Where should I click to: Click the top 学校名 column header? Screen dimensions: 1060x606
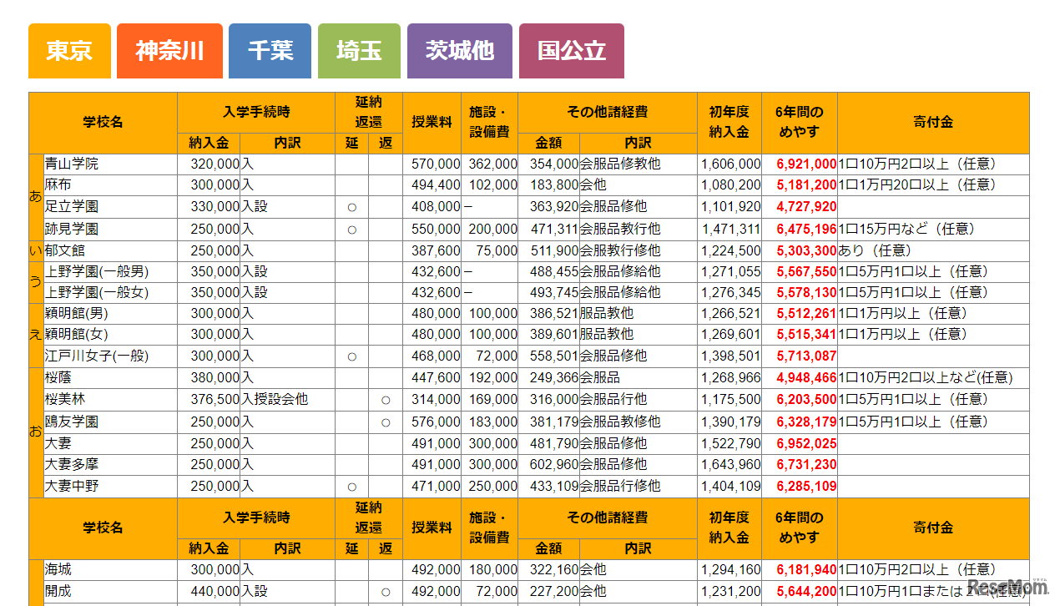(103, 123)
